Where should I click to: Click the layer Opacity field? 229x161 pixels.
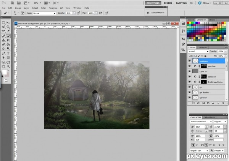221,51
